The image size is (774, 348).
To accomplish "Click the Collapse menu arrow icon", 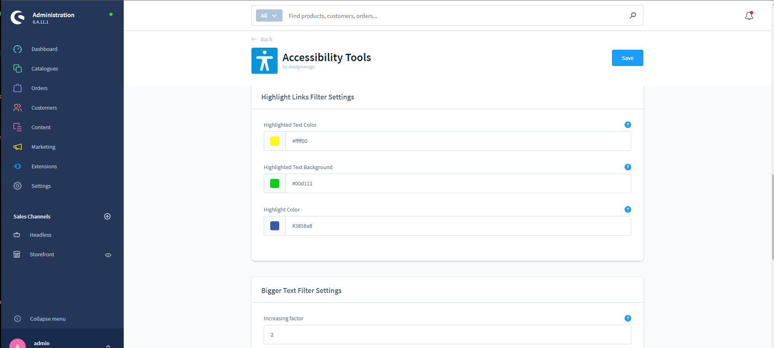I will pyautogui.click(x=18, y=319).
